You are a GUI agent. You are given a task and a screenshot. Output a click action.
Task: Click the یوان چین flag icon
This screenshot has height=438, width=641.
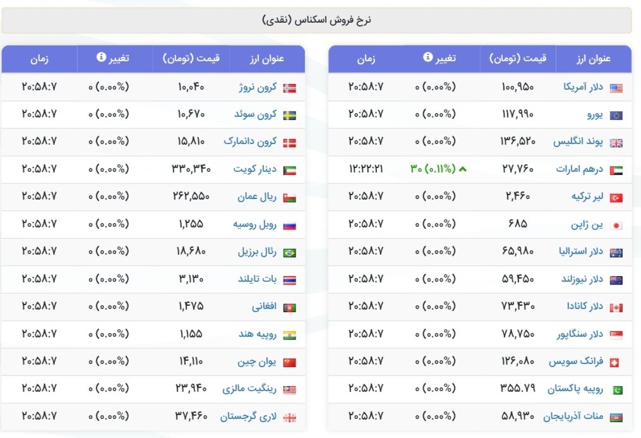click(289, 362)
